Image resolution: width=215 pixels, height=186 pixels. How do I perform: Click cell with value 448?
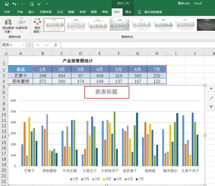[x=100, y=76]
